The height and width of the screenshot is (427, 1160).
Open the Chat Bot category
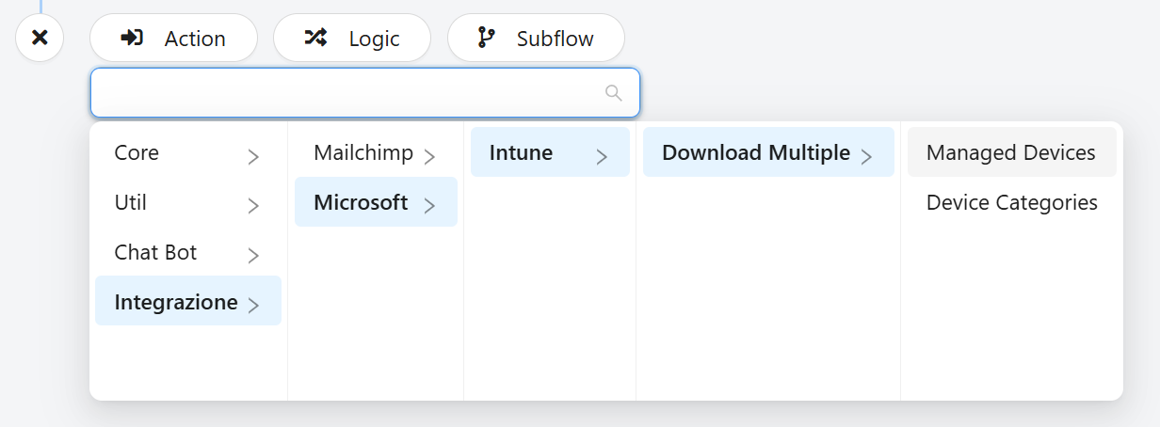[188, 252]
